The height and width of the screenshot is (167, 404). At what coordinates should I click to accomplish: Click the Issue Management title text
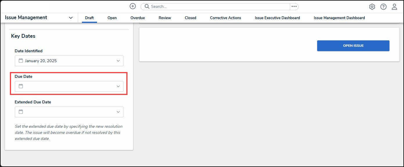pyautogui.click(x=26, y=17)
